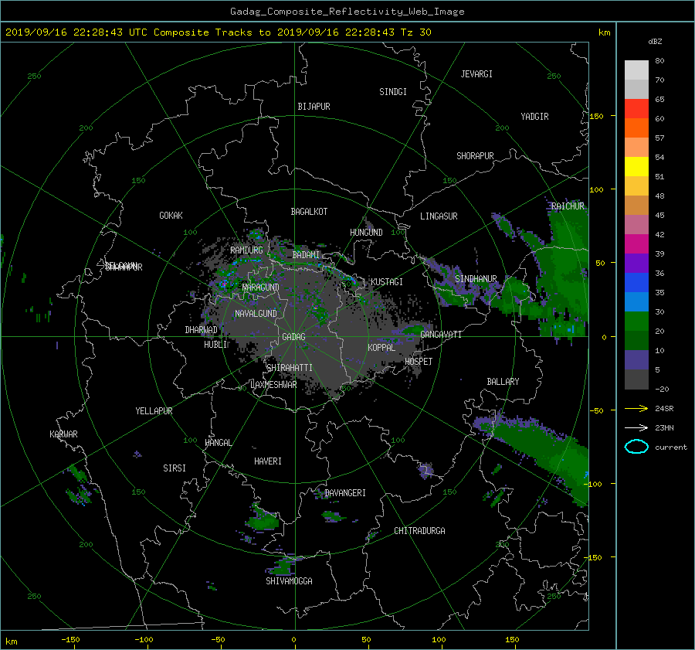Click the 150 y-axis tick label on right
The image size is (695, 650).
pos(596,116)
